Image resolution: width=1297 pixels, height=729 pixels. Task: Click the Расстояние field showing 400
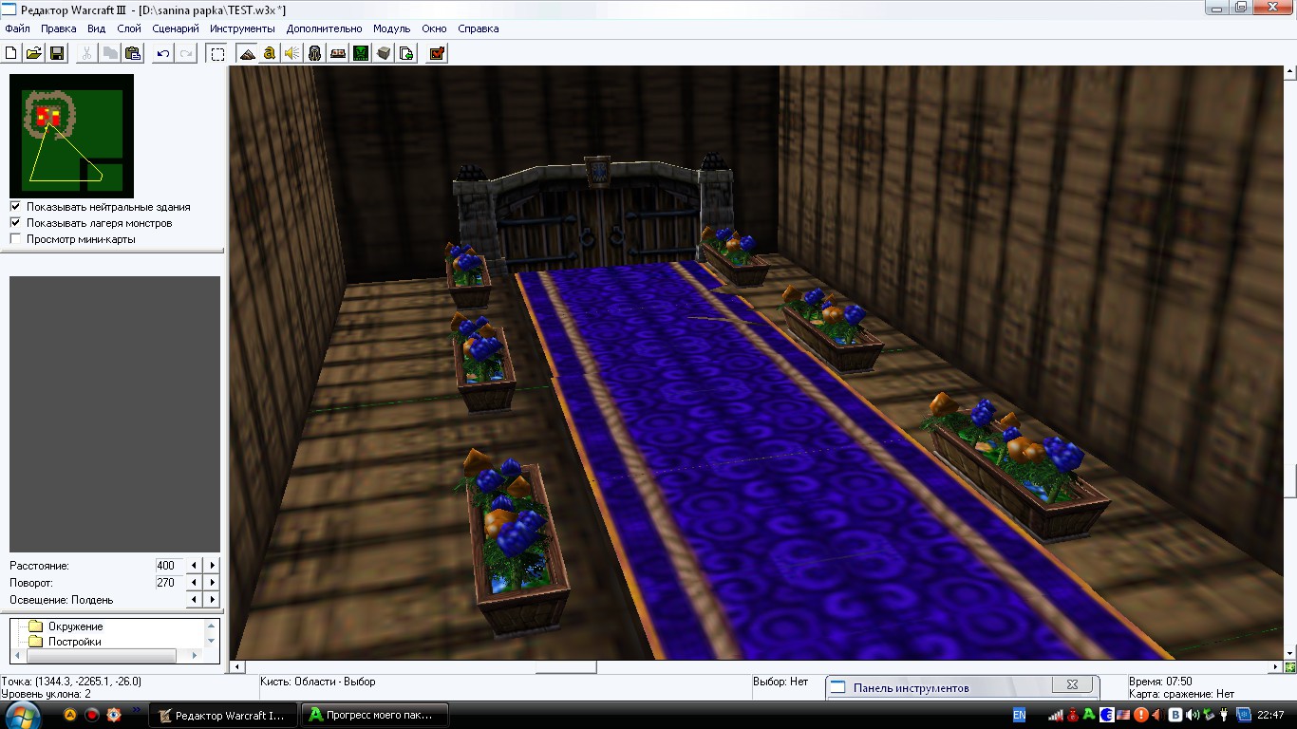[170, 565]
